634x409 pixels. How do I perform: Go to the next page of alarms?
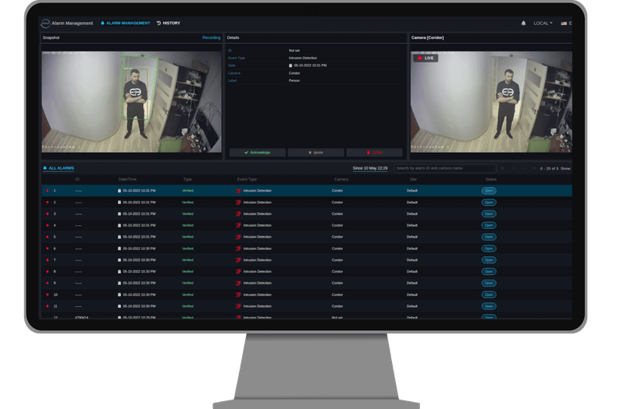pos(523,168)
